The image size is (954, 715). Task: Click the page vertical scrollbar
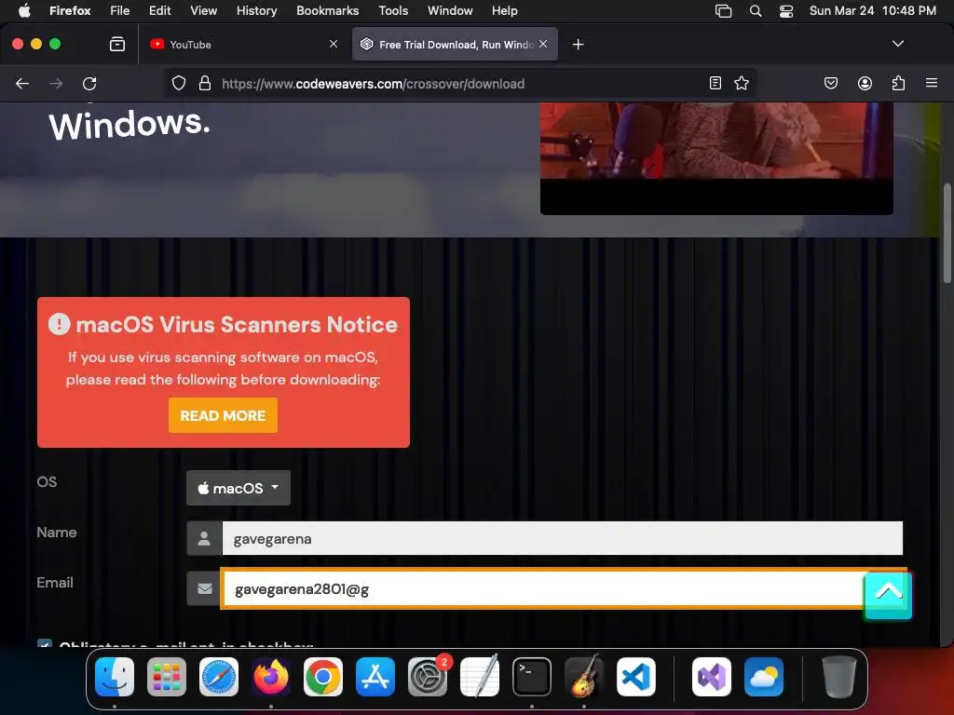point(947,234)
